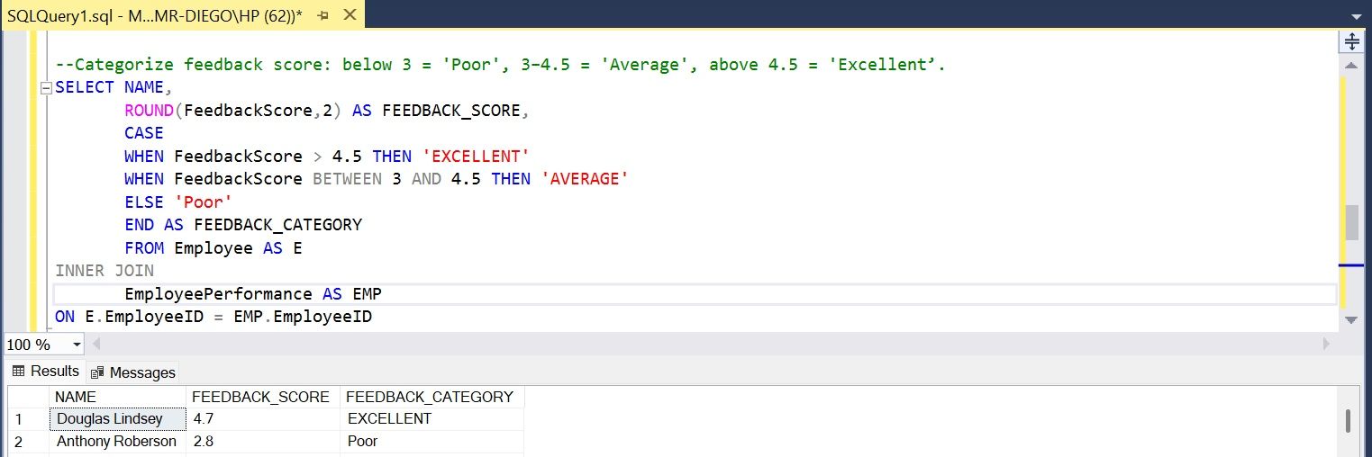Select the EXCELLENT category cell
Screen dimensions: 1372x457
pos(432,419)
